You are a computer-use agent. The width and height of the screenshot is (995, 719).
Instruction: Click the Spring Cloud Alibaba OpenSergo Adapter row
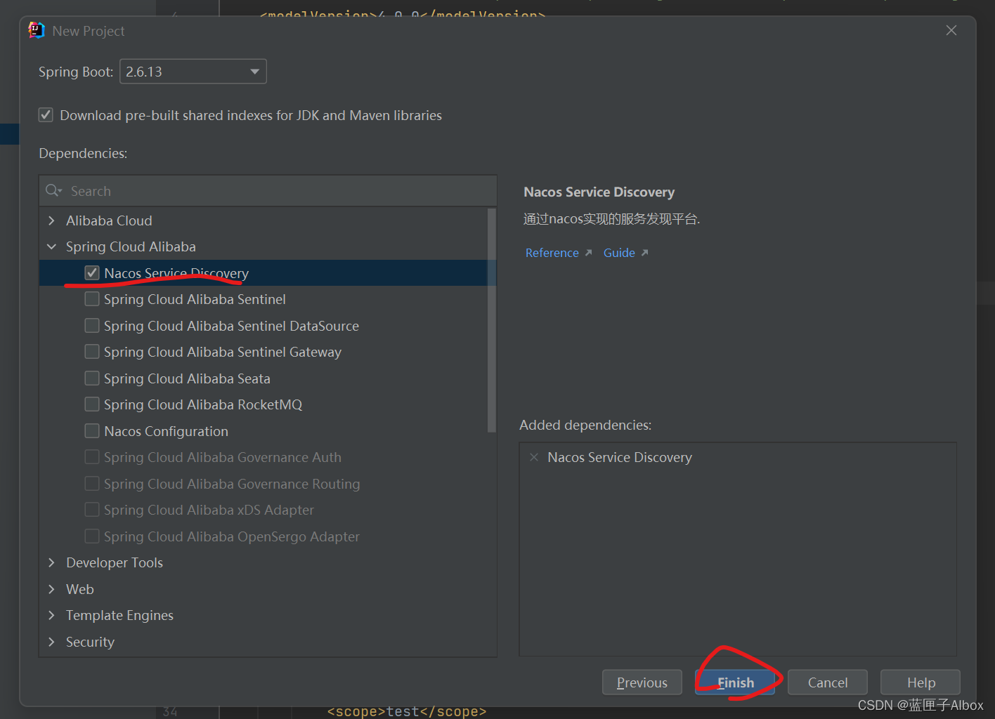[268, 536]
